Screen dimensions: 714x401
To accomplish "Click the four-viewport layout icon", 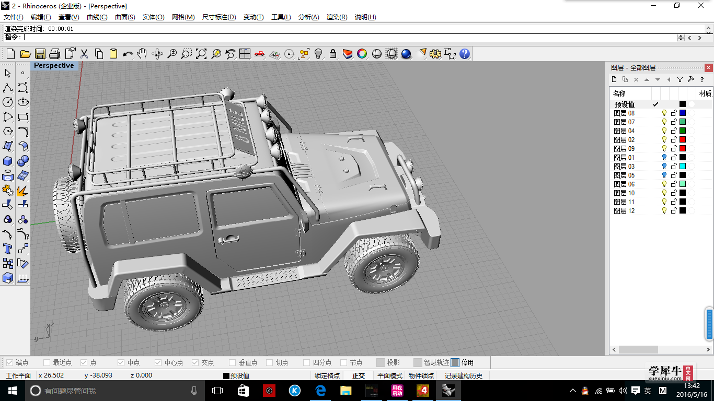I will [245, 54].
